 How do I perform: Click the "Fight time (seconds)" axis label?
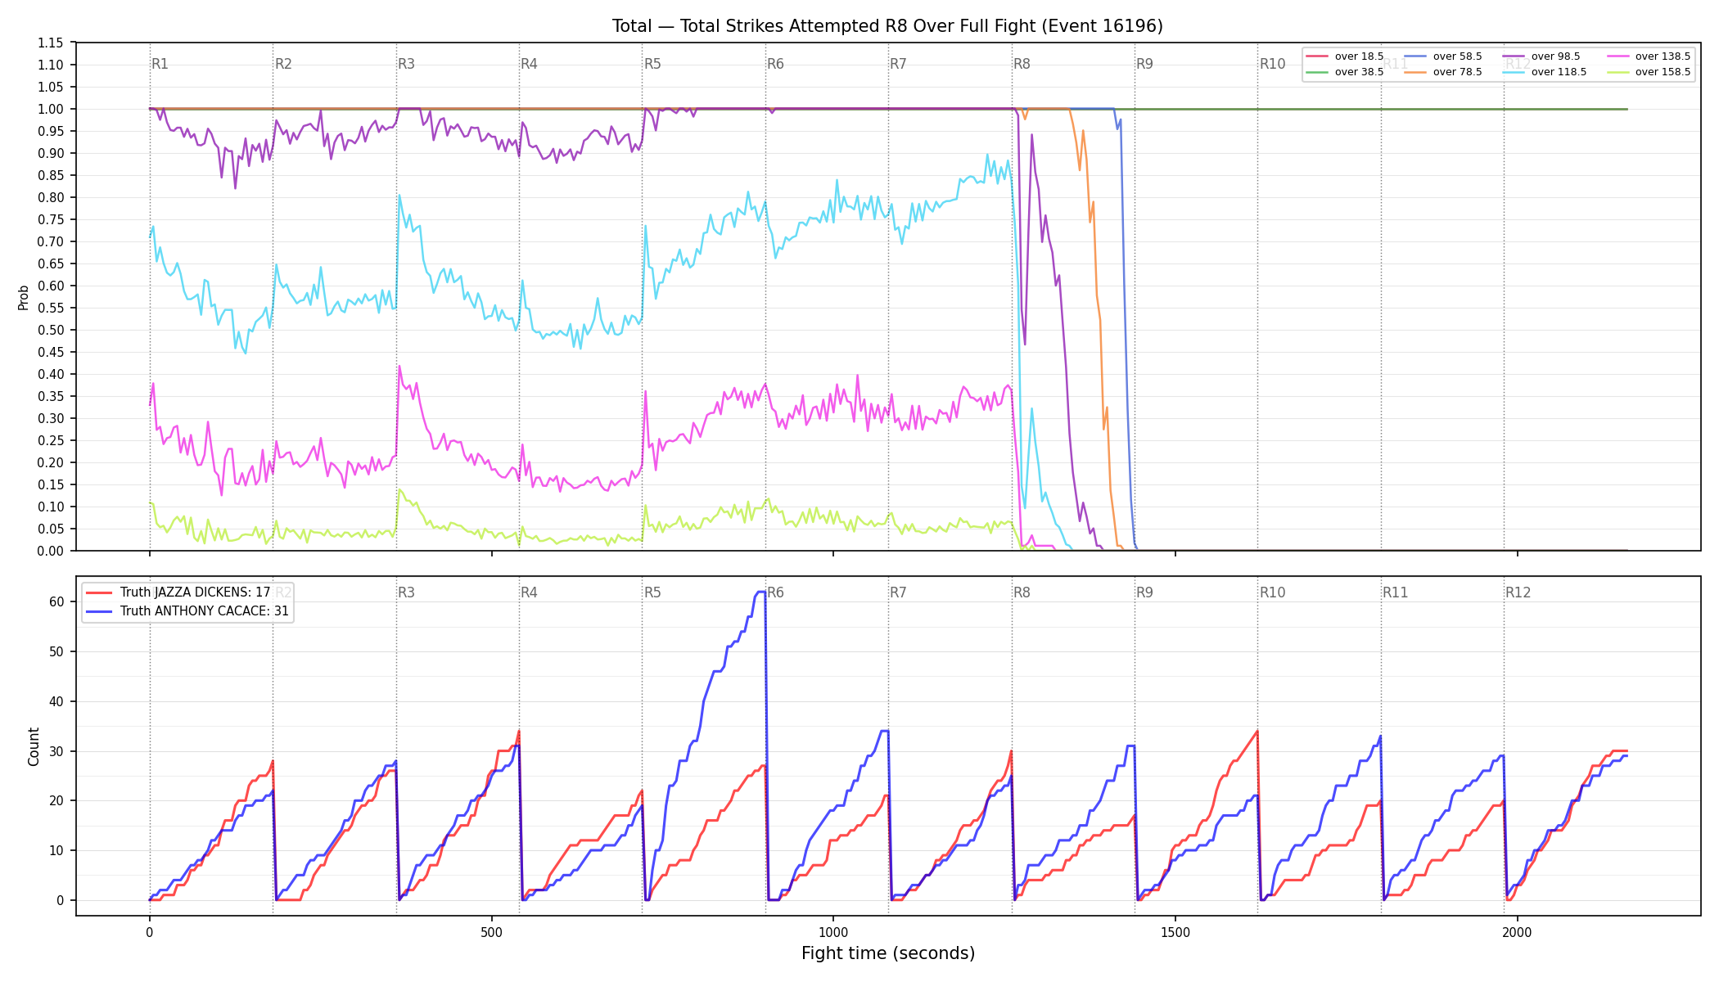pyautogui.click(x=888, y=953)
